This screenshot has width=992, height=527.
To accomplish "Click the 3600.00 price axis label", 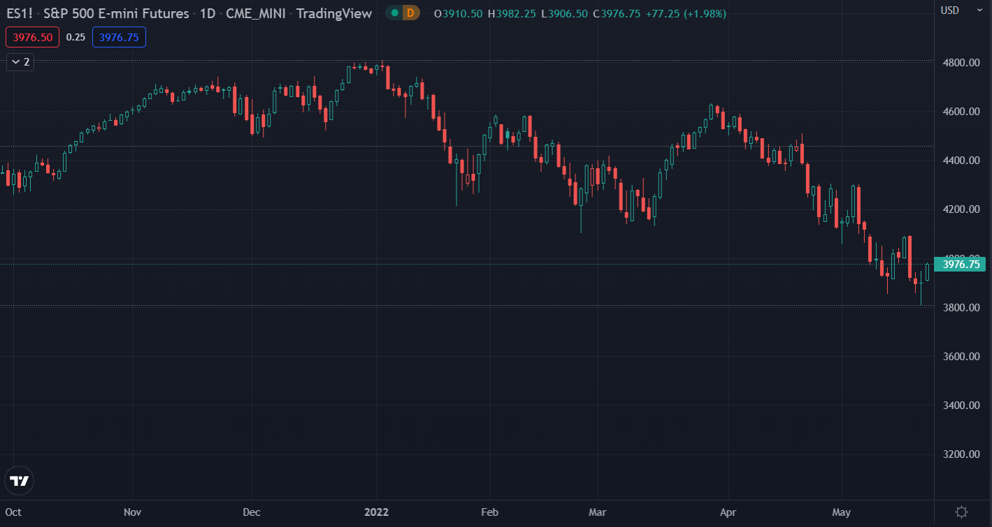I will (961, 357).
